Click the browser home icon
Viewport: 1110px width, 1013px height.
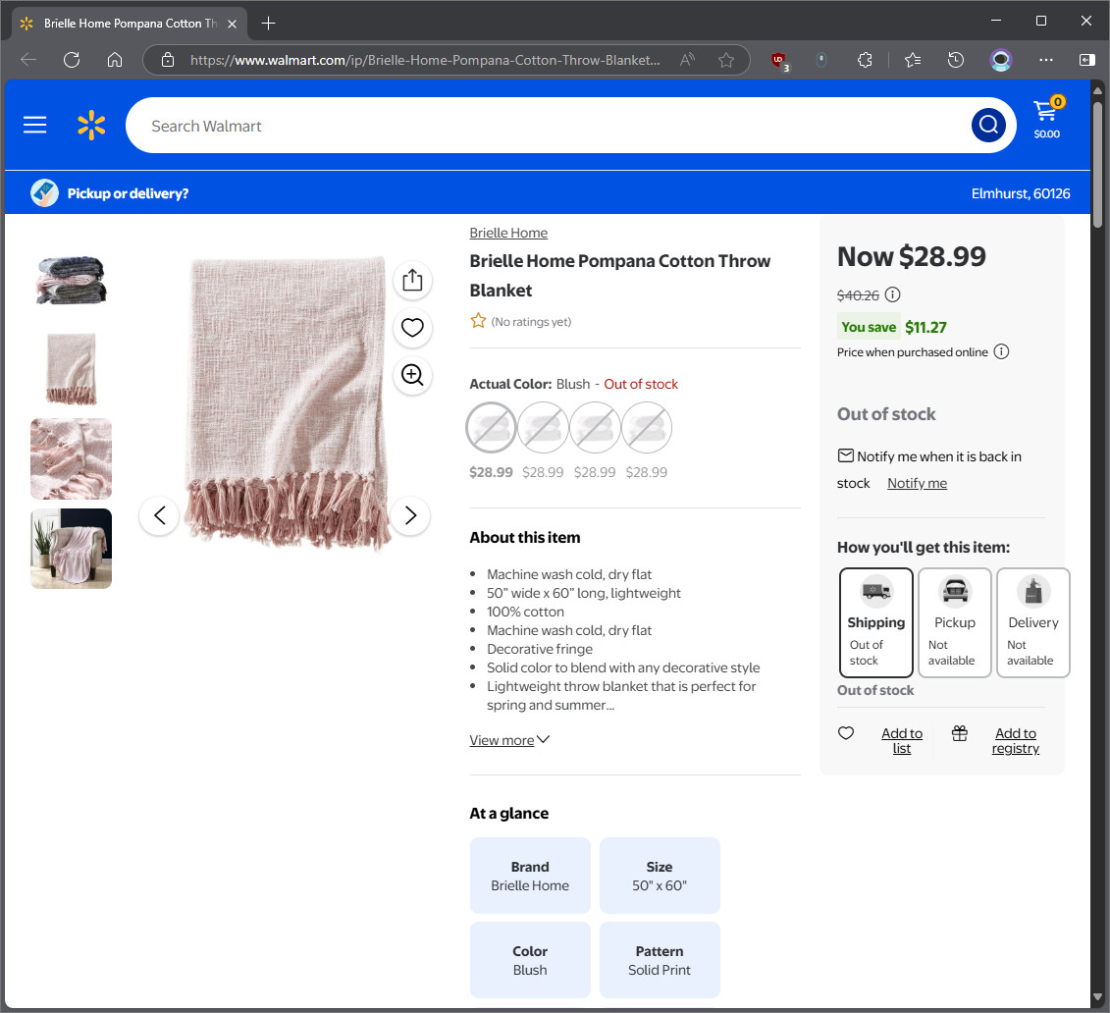(115, 60)
